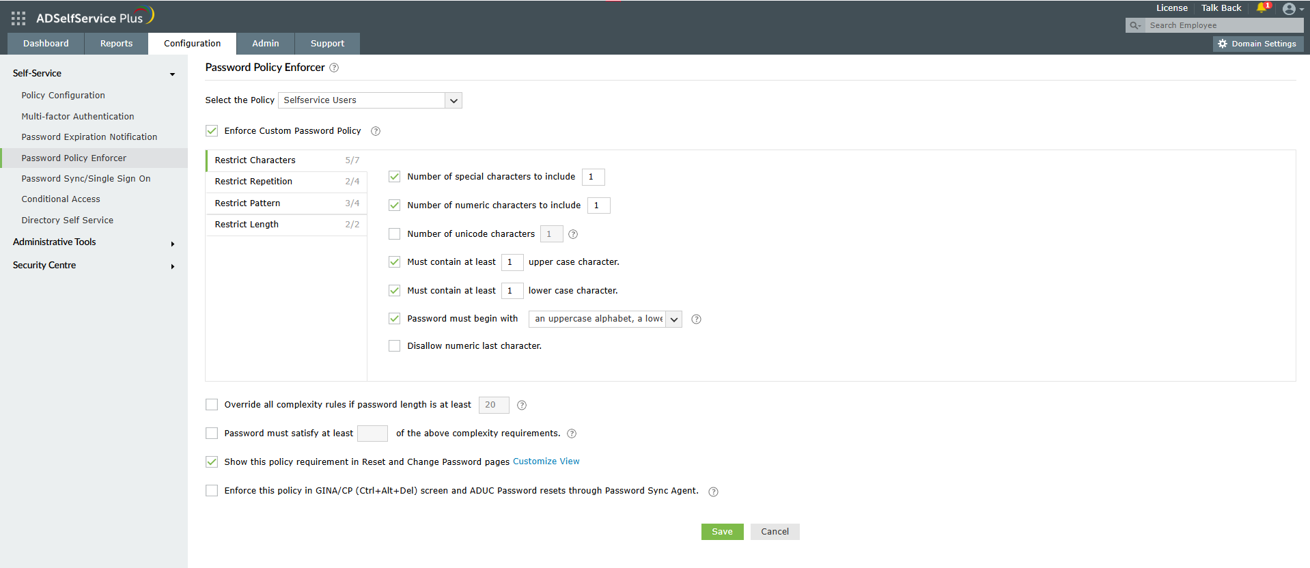Select the Restrict Repetition tab
Image resolution: width=1310 pixels, height=568 pixels.
pyautogui.click(x=286, y=182)
